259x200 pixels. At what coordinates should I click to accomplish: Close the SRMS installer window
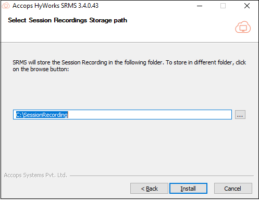coord(247,6)
